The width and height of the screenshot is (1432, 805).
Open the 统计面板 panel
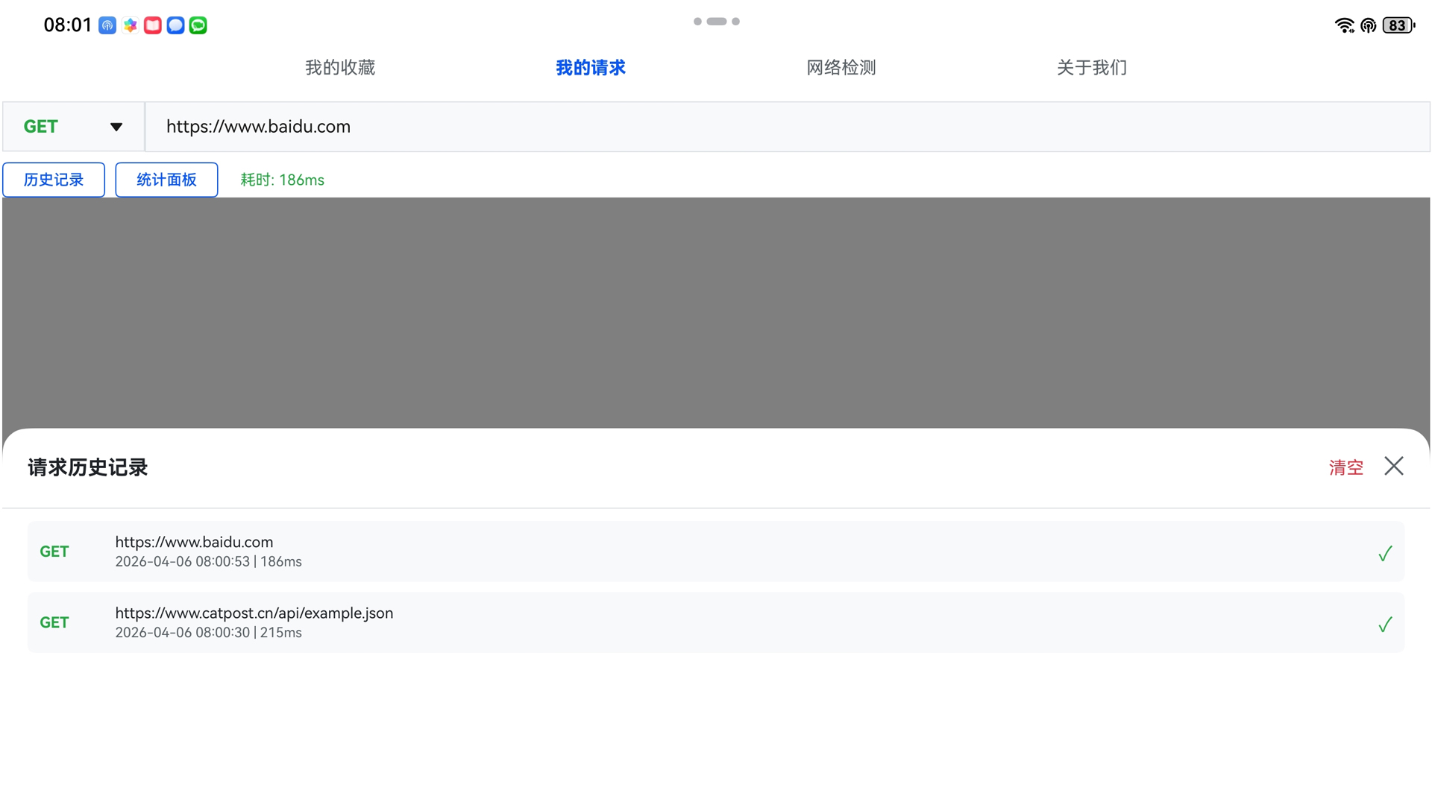(166, 180)
